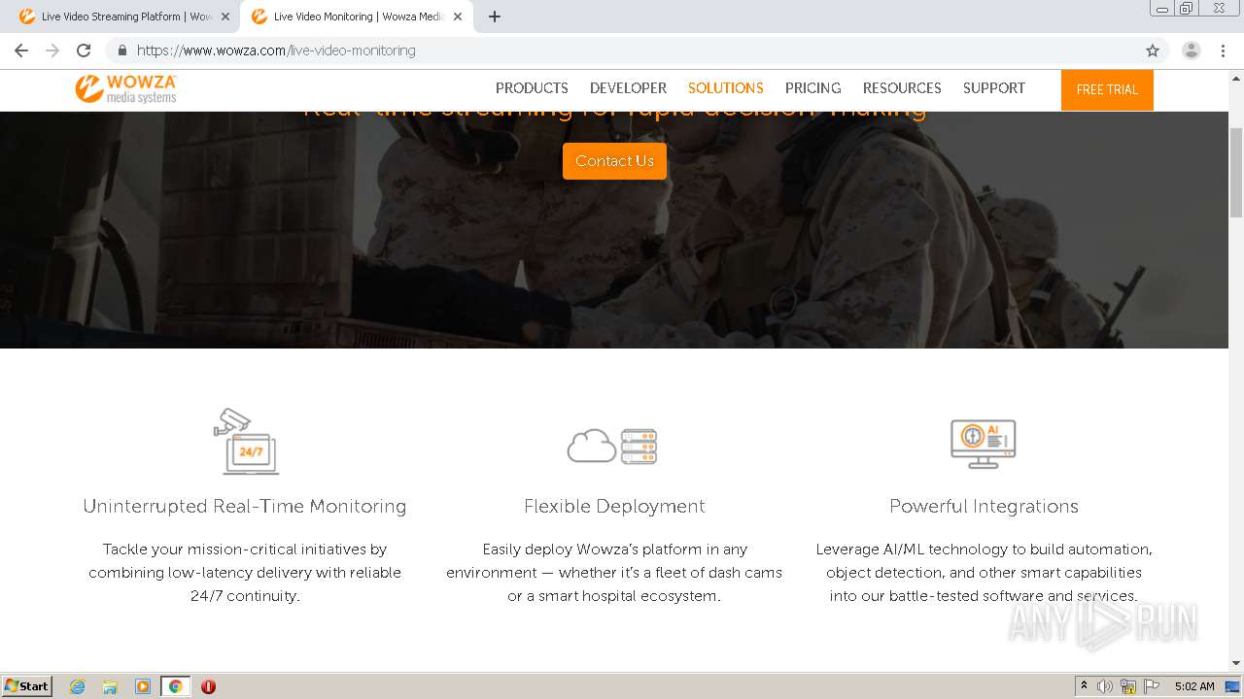The width and height of the screenshot is (1244, 699).
Task: Open the PRODUCTS menu
Action: click(532, 88)
